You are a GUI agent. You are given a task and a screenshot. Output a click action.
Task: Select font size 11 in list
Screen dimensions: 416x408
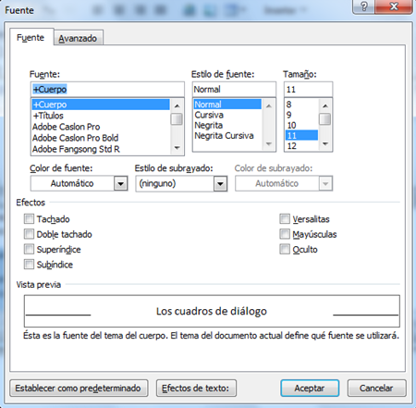pos(301,136)
